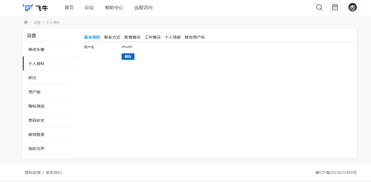The height and width of the screenshot is (182, 371).
Task: Open the search magnifier icon
Action: (319, 8)
